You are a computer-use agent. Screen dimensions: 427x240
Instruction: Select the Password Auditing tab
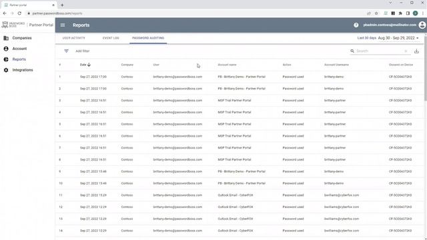[148, 38]
